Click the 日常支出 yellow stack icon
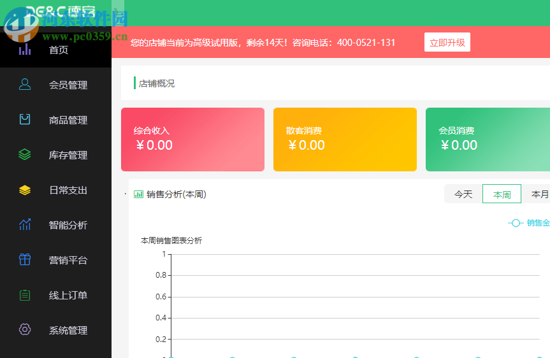Screen dimensions: 550x358 [x=25, y=190]
